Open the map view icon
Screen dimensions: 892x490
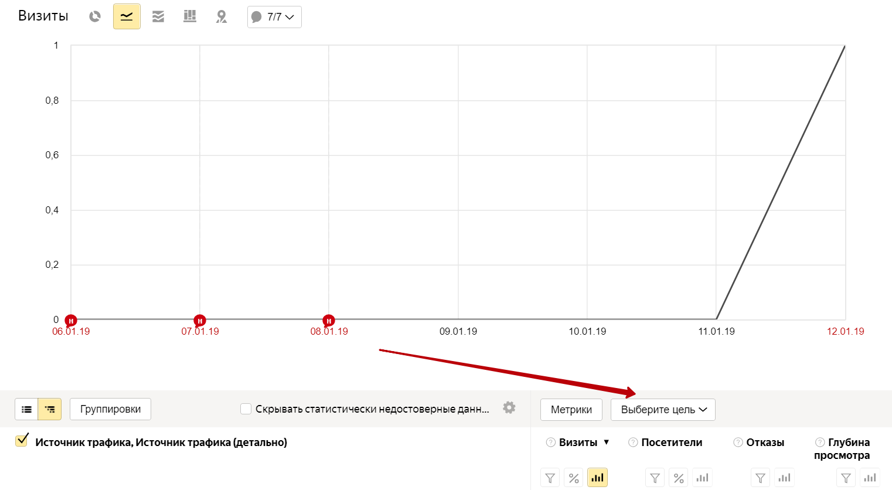click(x=222, y=17)
